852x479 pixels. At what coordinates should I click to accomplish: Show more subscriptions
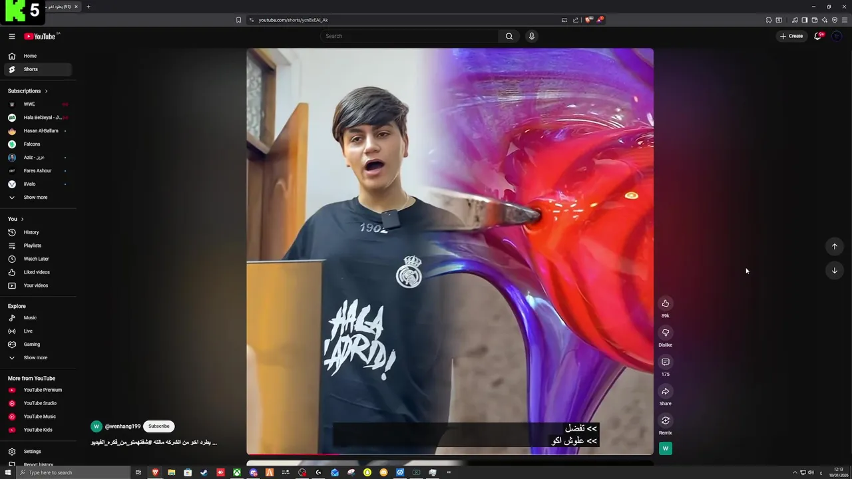(x=38, y=198)
